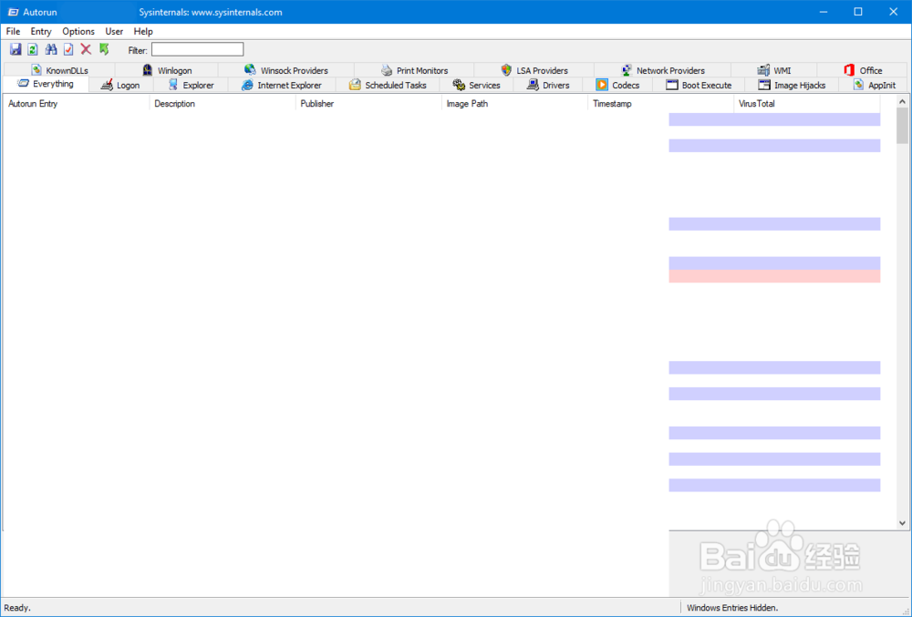Click the WMI tab icon

point(763,70)
